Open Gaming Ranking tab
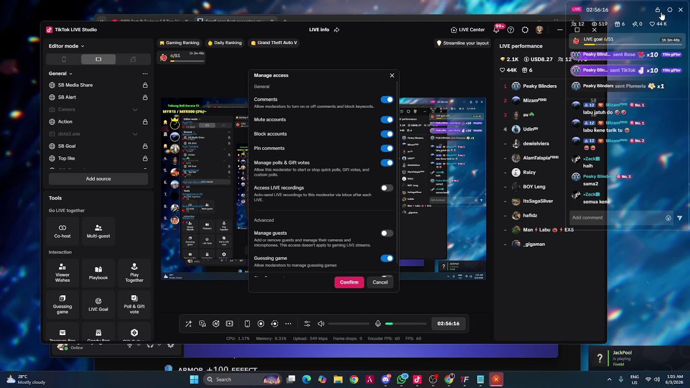 179,43
